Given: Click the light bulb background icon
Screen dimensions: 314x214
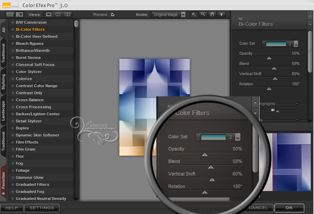Looking at the screenshot, I should pyautogui.click(x=222, y=15).
